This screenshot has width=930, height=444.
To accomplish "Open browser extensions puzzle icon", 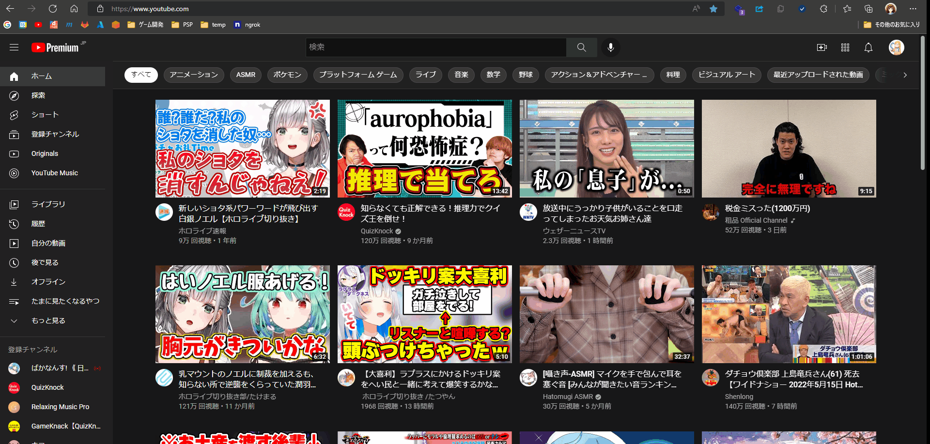I will (823, 9).
